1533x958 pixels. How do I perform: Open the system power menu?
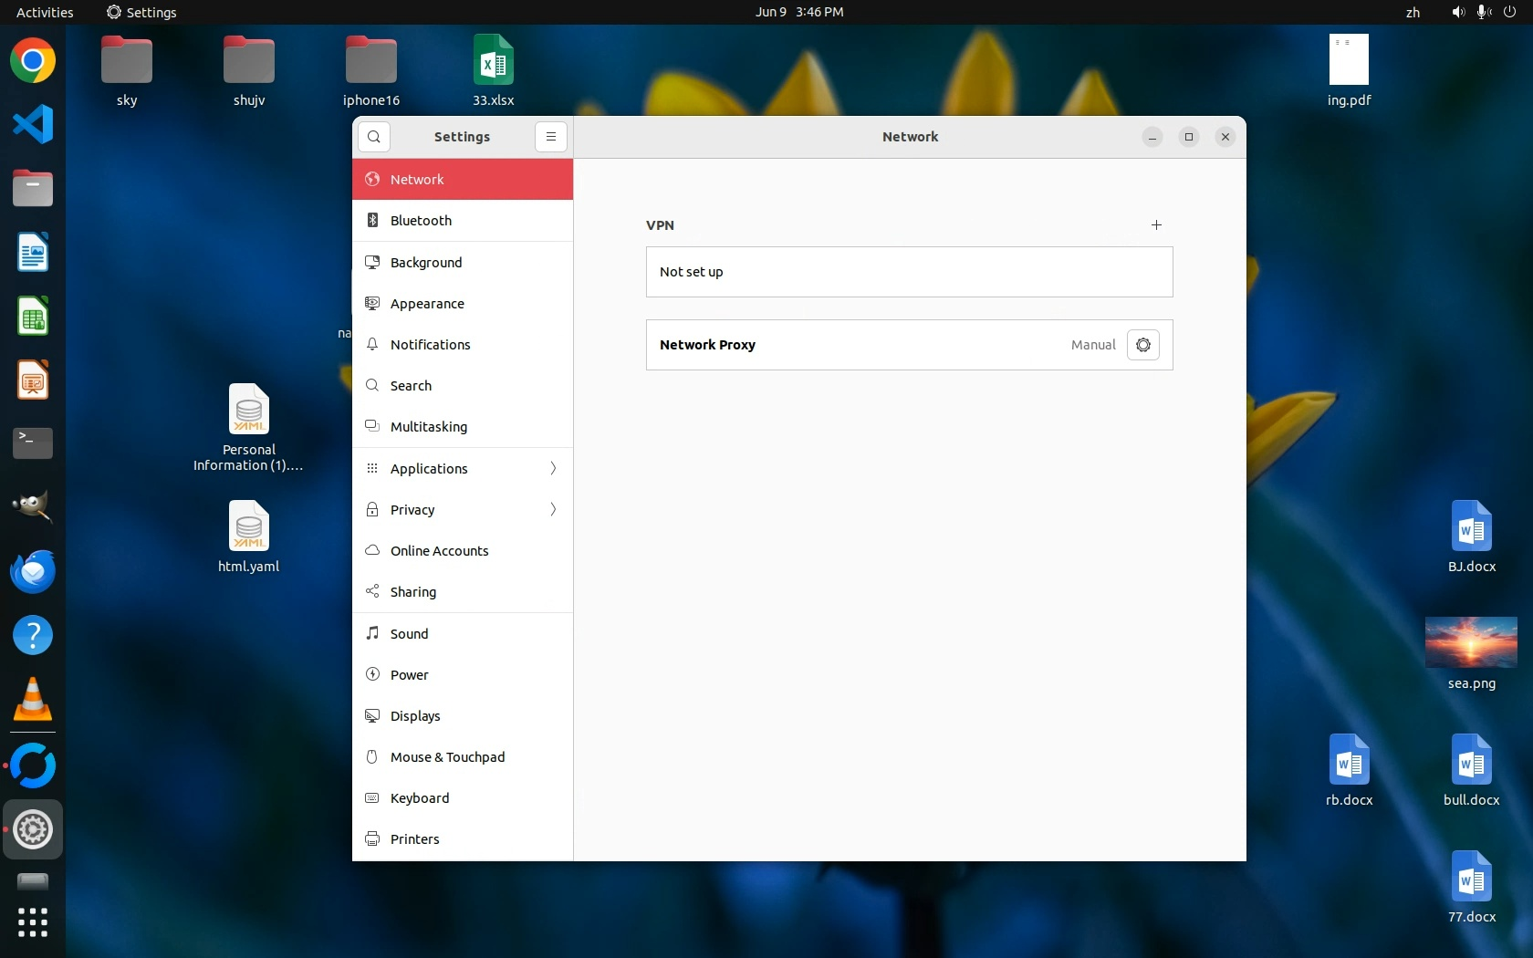pos(1509,12)
